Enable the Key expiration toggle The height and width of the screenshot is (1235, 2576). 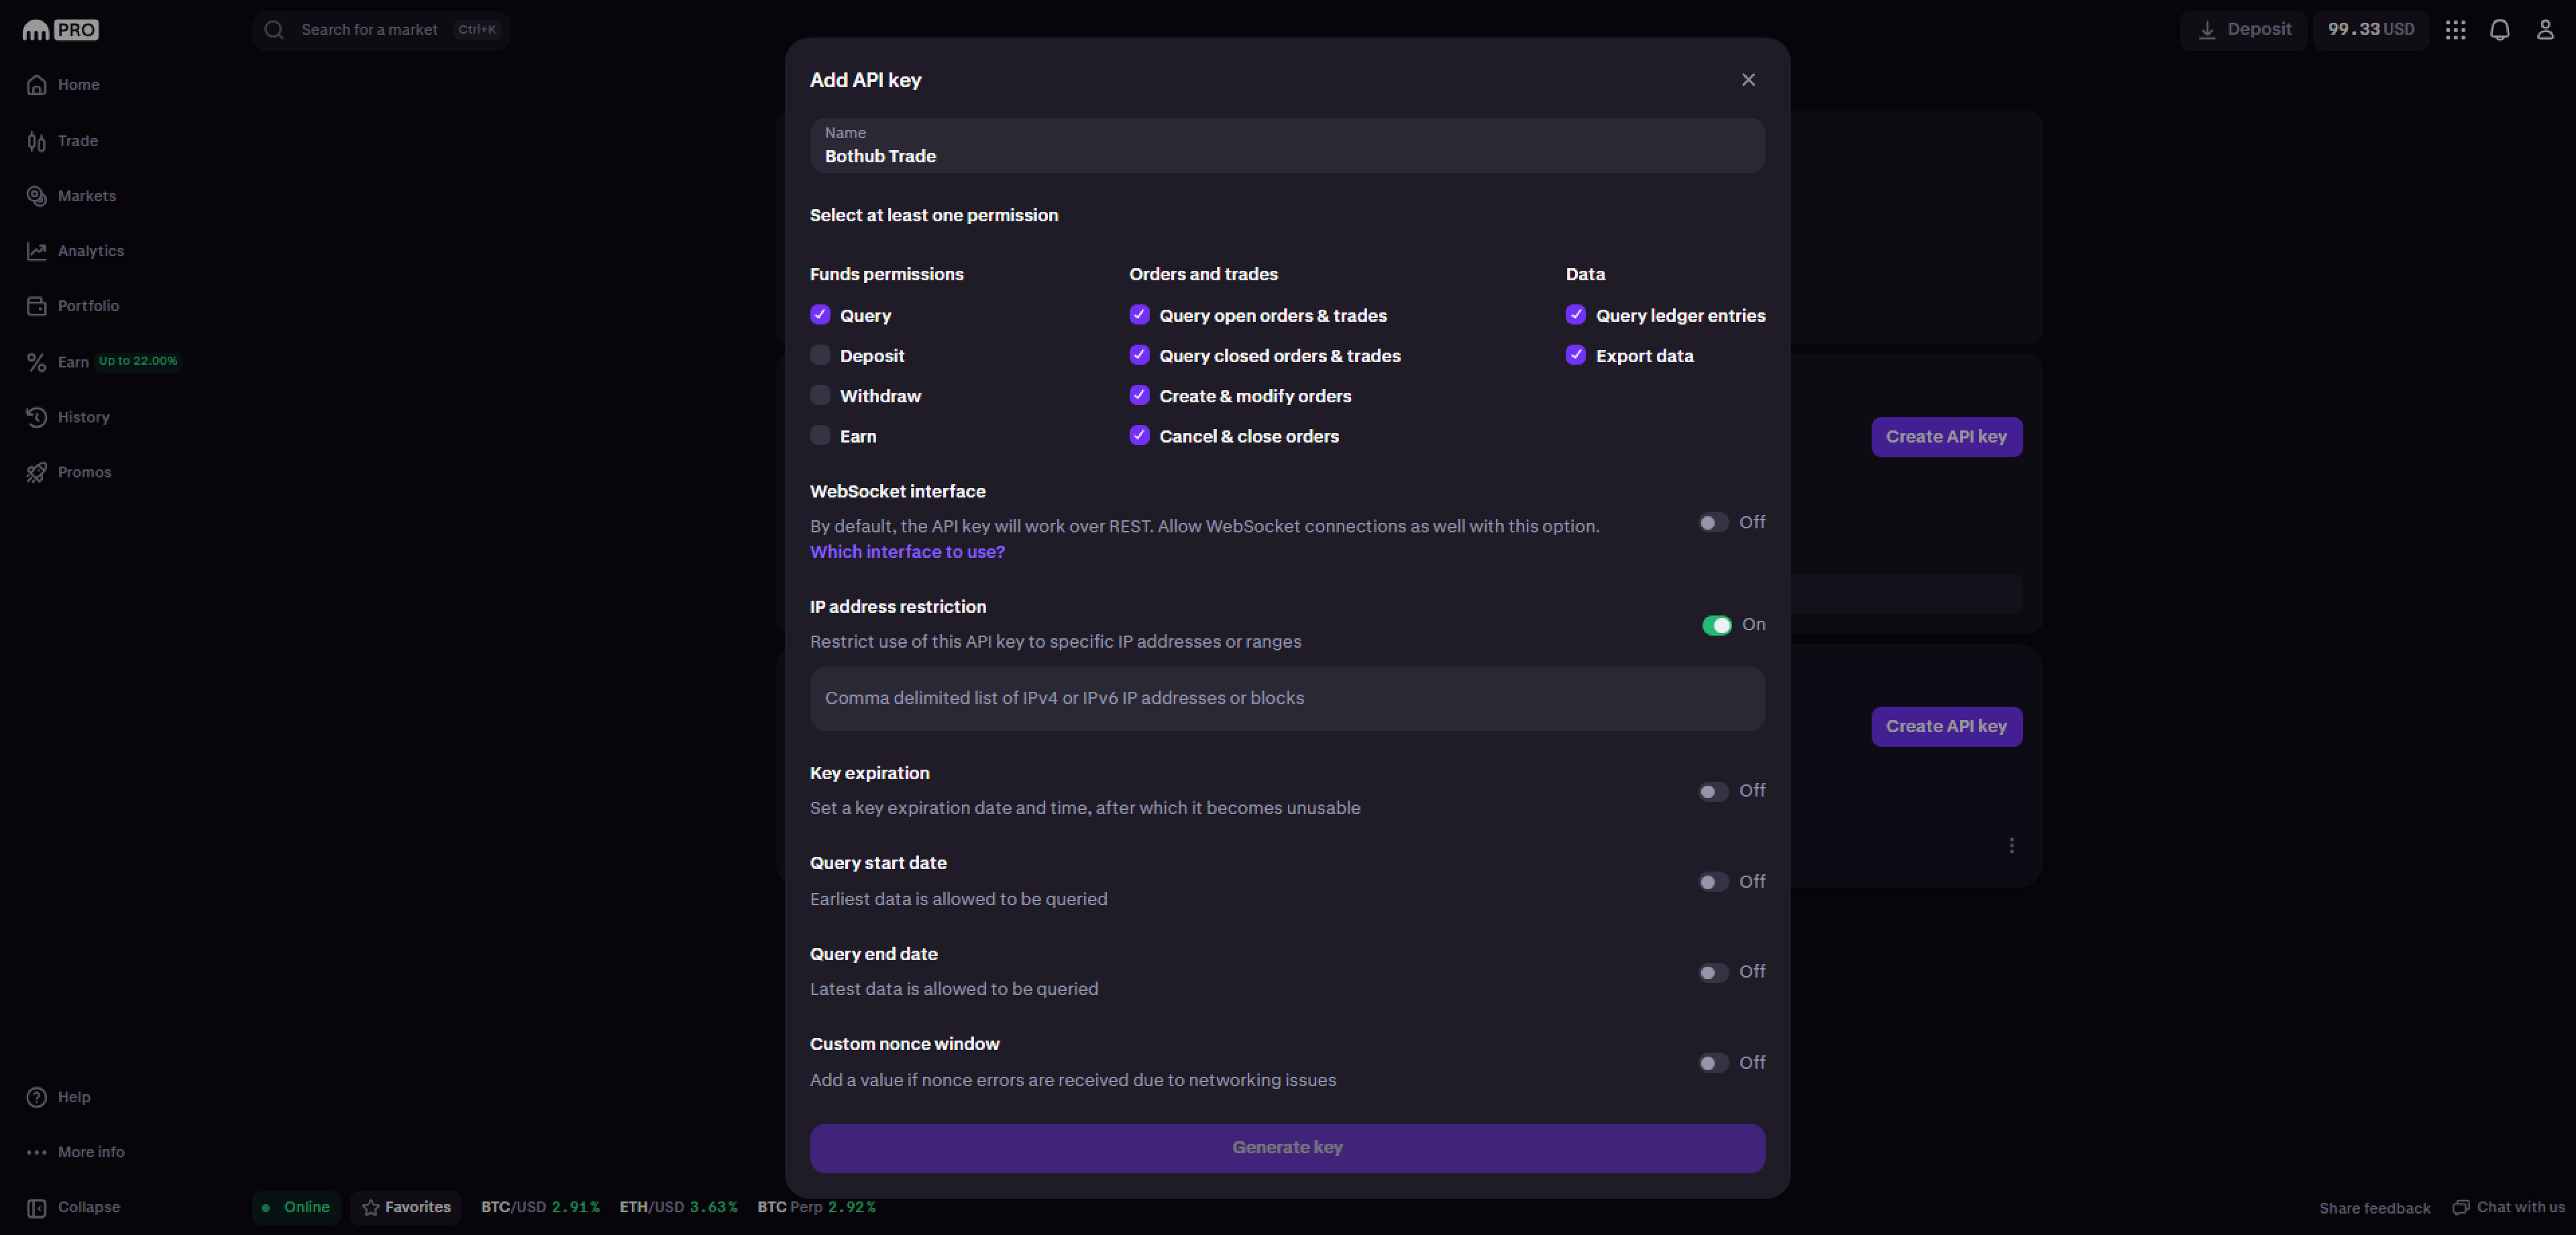[x=1713, y=791]
